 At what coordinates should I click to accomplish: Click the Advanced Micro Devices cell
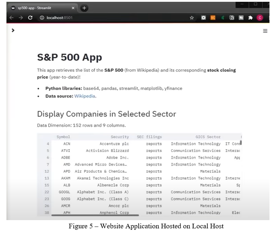101,165
